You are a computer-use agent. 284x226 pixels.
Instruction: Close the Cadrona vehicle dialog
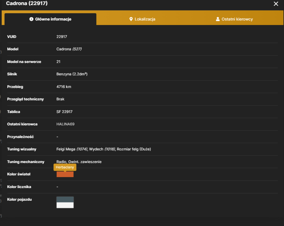[276, 4]
